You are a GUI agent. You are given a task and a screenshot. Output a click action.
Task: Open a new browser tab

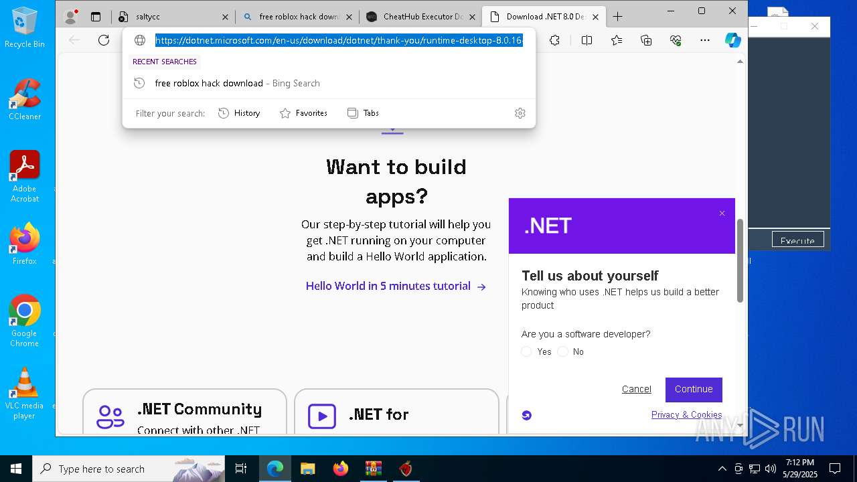(617, 17)
